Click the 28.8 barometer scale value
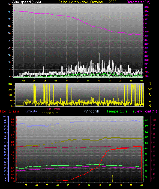Viewport: 159px width, 189px height. pyautogui.click(x=146, y=76)
